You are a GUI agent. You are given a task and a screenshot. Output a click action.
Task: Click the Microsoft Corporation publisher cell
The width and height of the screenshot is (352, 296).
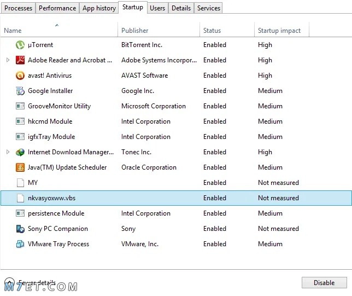[154, 106]
